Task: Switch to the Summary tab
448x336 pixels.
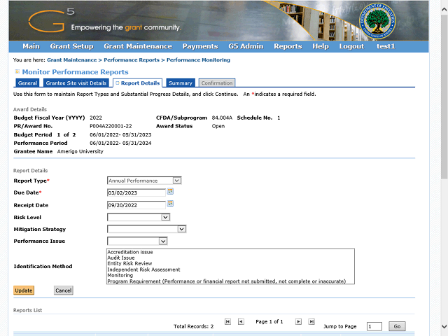Action: click(180, 83)
